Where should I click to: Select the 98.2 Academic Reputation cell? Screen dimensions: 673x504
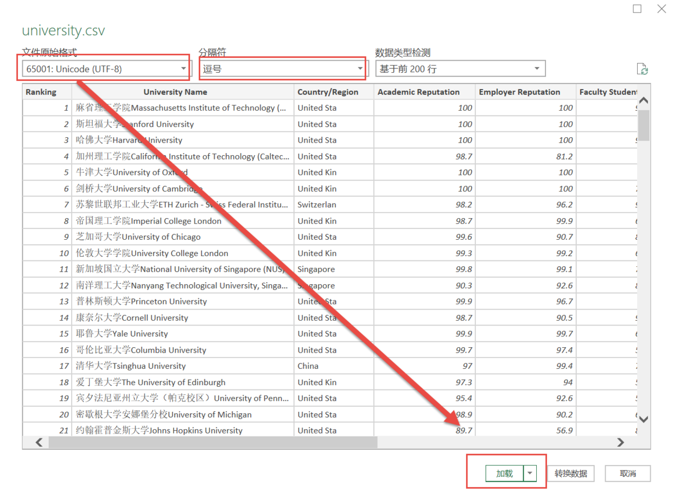pos(425,205)
